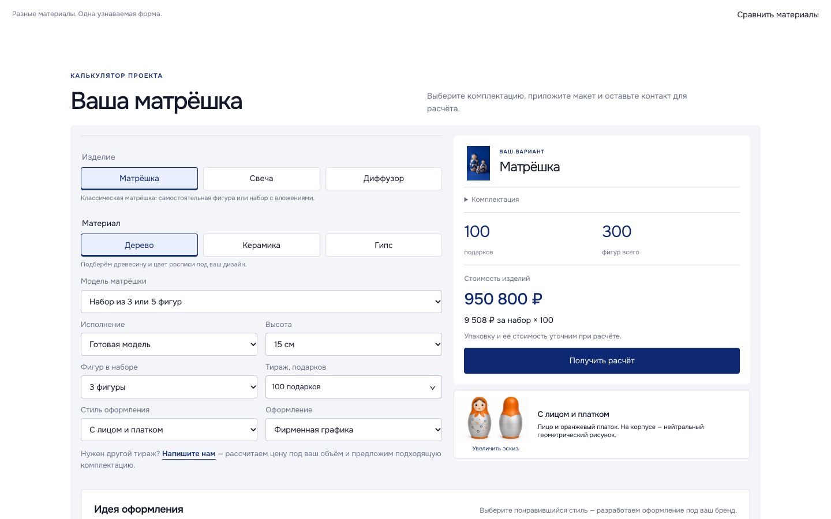Viewport: 831px width, 519px height.
Task: Choose Дерево material
Action: (x=139, y=245)
